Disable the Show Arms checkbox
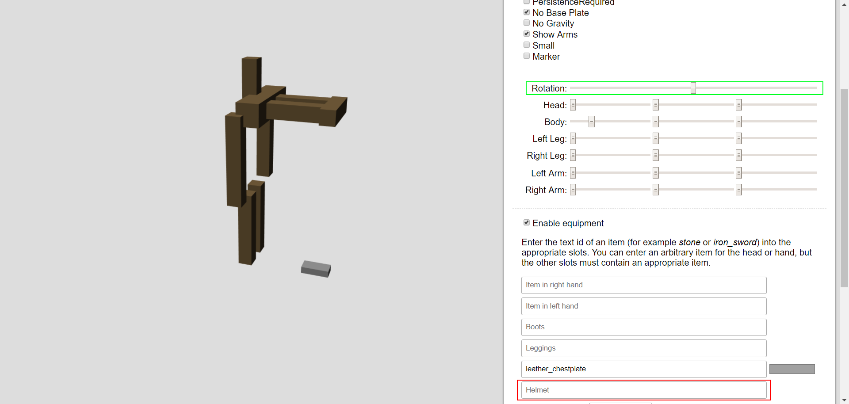849x404 pixels. [526, 34]
